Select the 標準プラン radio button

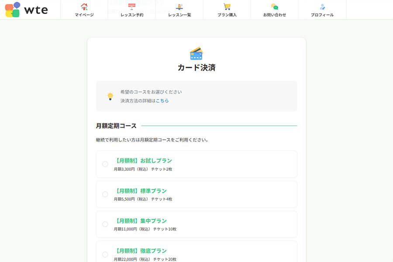tap(105, 194)
